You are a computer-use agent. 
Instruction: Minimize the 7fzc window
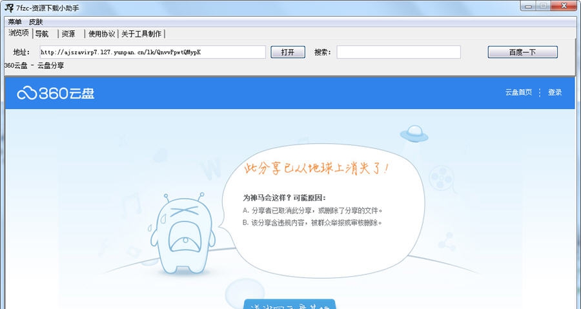(528, 6)
